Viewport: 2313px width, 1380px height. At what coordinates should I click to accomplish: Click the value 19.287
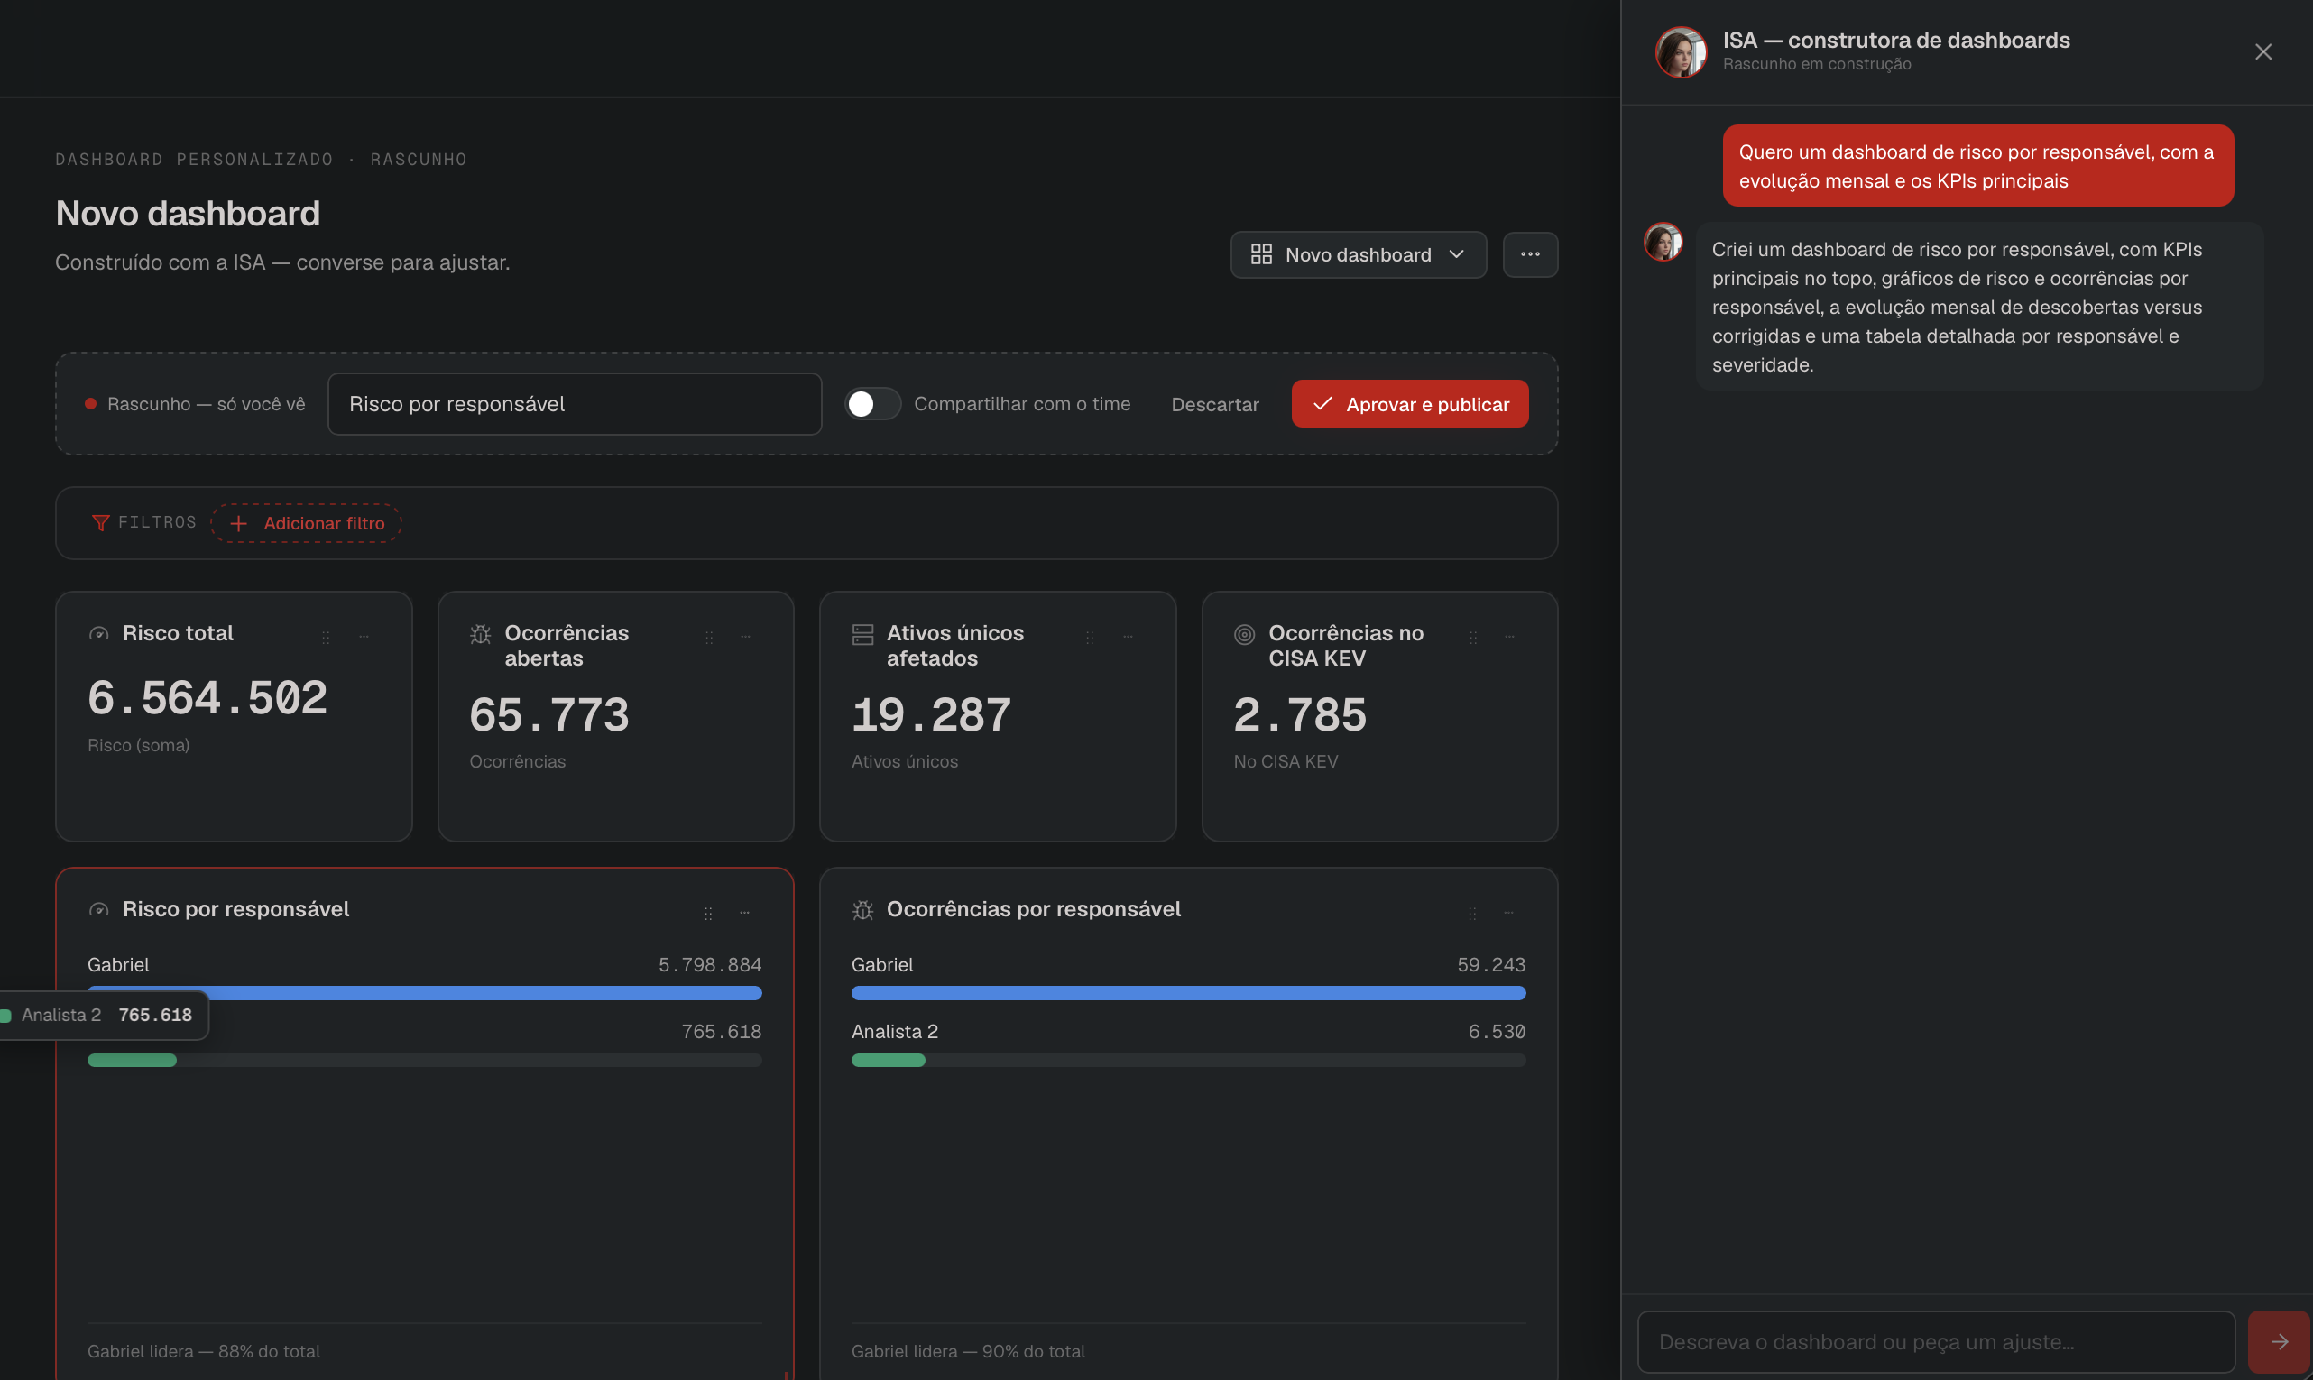pyautogui.click(x=931, y=715)
